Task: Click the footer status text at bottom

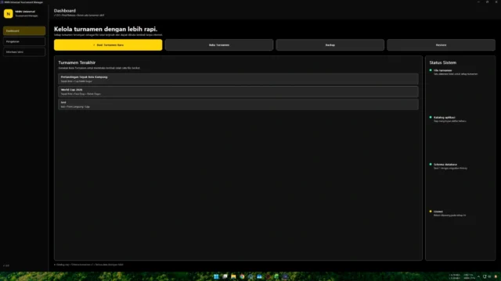Action: coord(88,265)
